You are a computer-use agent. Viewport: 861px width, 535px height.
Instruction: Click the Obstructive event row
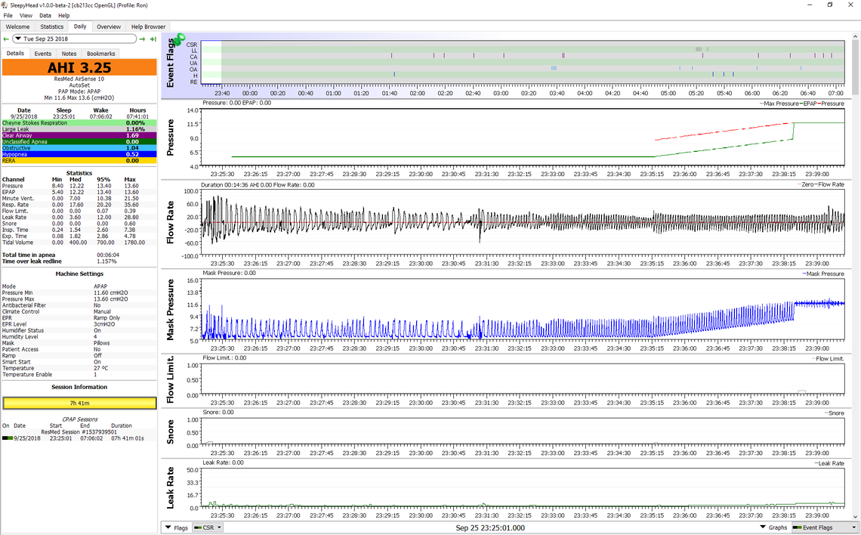[79, 148]
